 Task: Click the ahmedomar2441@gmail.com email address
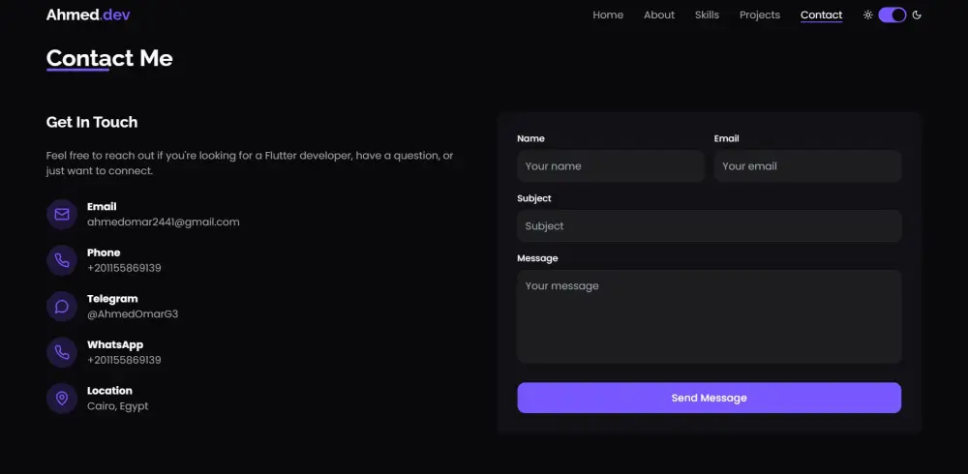pyautogui.click(x=164, y=222)
